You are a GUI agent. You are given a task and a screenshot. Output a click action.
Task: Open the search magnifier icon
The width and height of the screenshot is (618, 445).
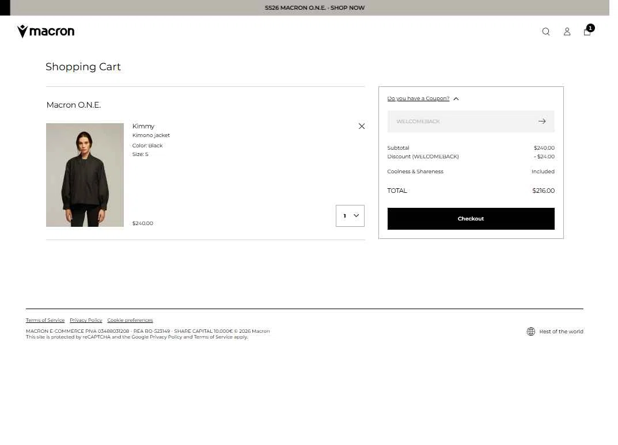tap(545, 32)
